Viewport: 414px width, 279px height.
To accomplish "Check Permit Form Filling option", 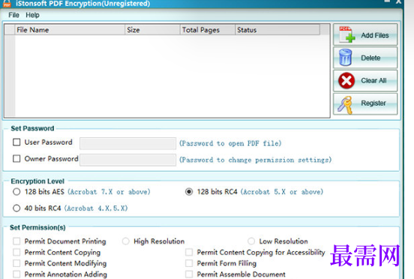I will click(189, 263).
